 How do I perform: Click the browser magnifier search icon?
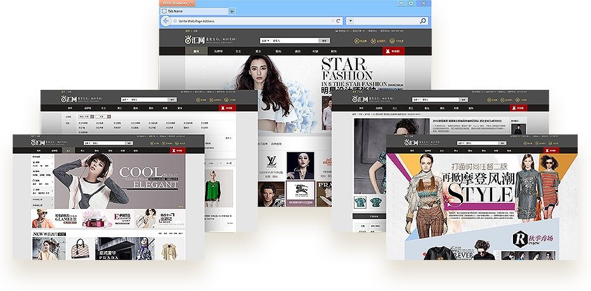(x=423, y=21)
